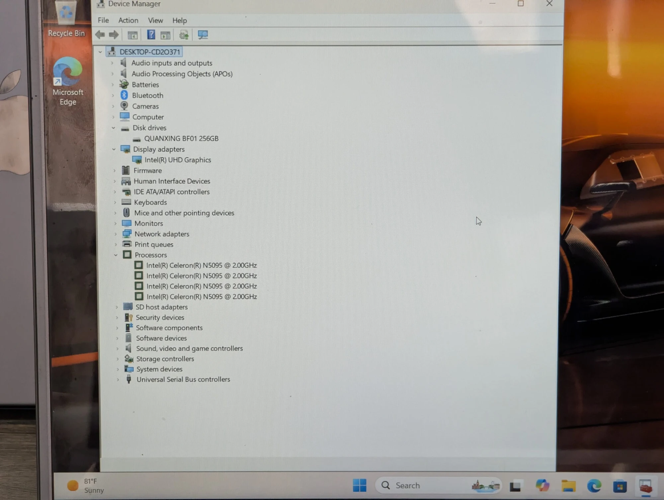
Task: Click the Scan for hardware changes monitor icon
Action: 203,35
